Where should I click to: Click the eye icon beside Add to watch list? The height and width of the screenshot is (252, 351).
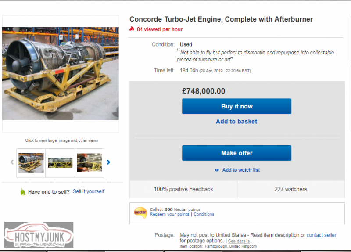[217, 170]
